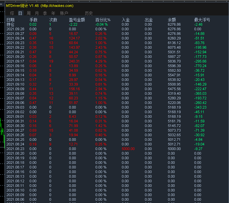Image resolution: width=229 pixels, height=203 pixels.
Task: Click percentage 2.94 %
Action: pos(101,89)
